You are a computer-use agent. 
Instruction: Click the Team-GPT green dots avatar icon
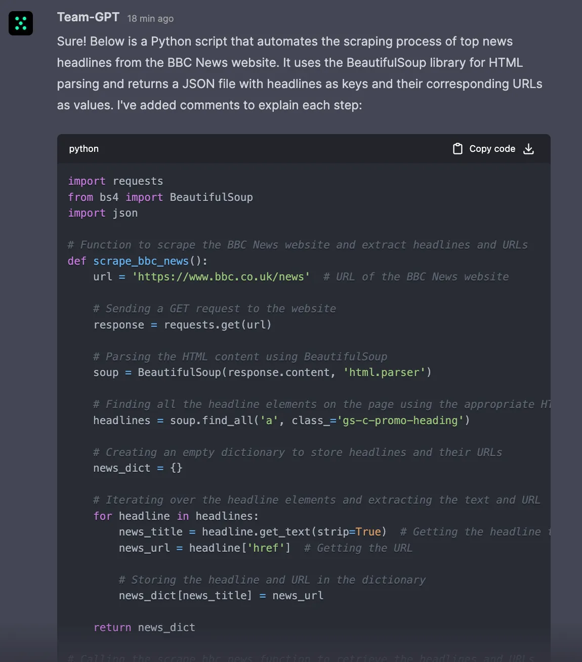21,23
